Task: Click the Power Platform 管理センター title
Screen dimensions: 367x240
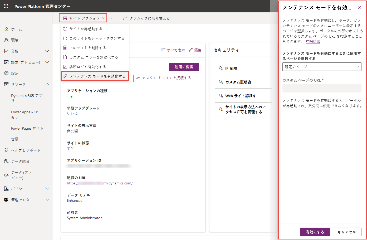Action: [42, 6]
